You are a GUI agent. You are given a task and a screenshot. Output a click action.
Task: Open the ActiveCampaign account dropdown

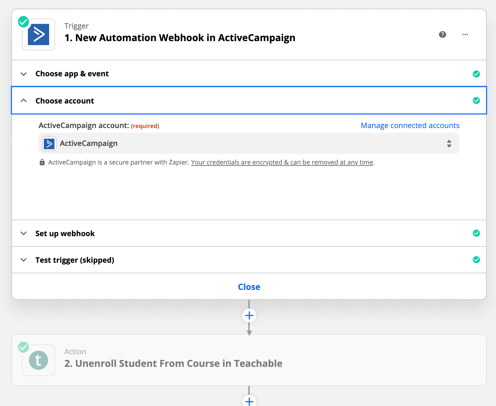click(249, 143)
